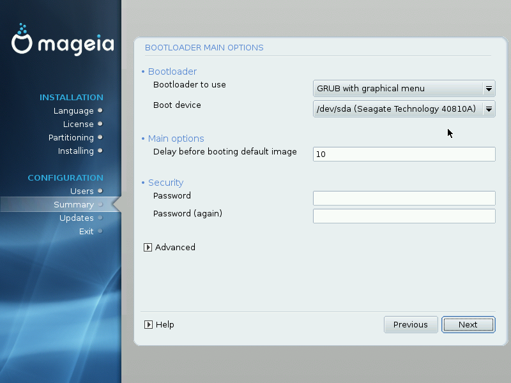Click the bullet dot next to Users
The width and height of the screenshot is (511, 383).
pyautogui.click(x=100, y=191)
